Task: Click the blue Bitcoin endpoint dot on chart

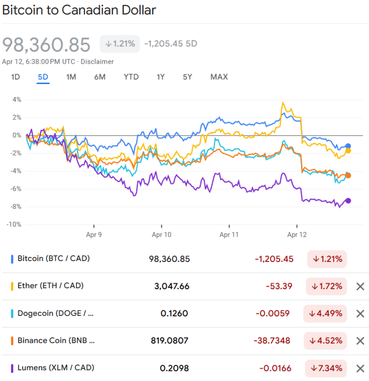Action: (x=348, y=146)
